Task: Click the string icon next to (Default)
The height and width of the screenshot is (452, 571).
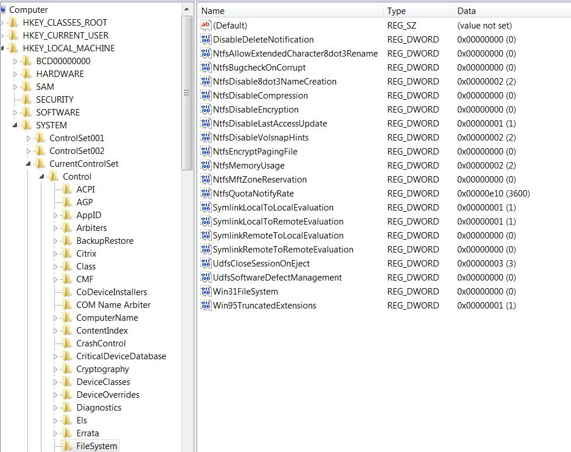Action: 205,26
